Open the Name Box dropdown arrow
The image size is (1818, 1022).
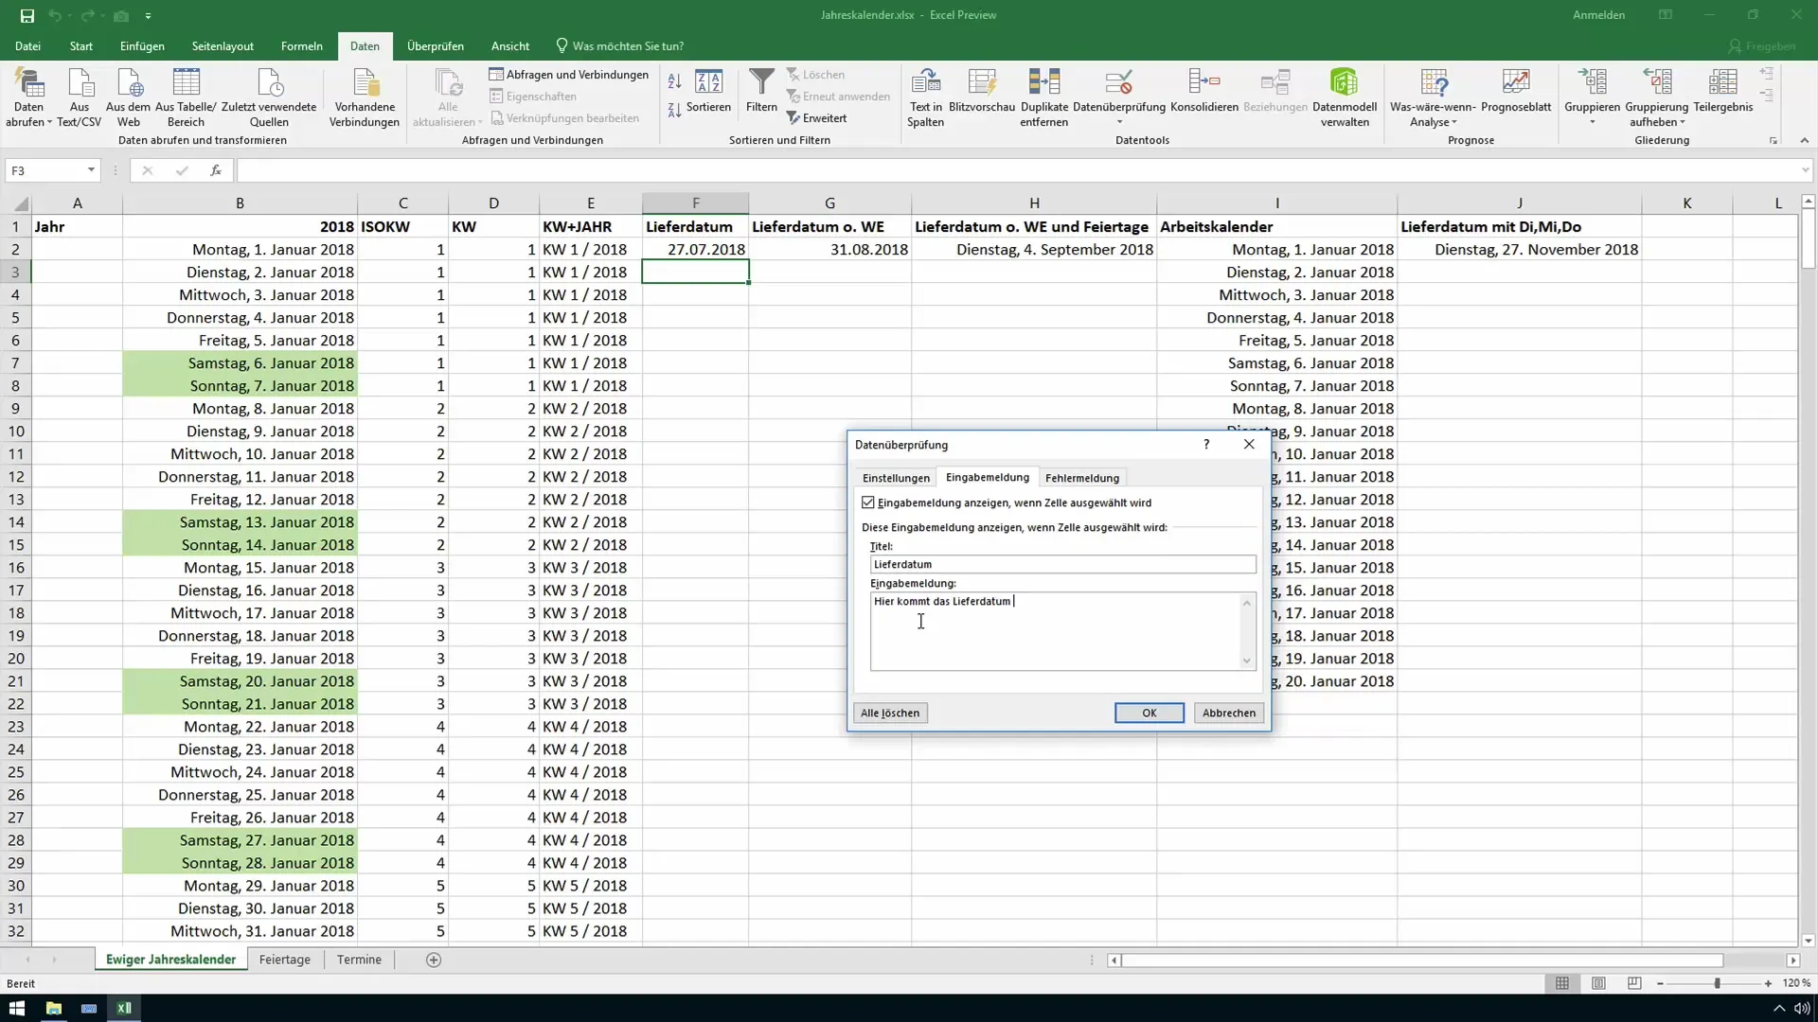click(x=91, y=170)
